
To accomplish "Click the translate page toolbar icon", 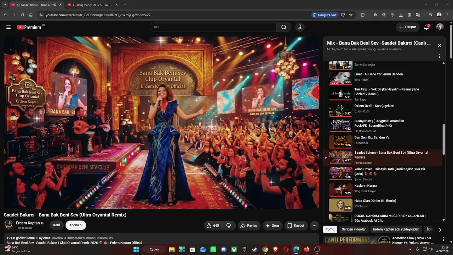I will click(x=418, y=15).
